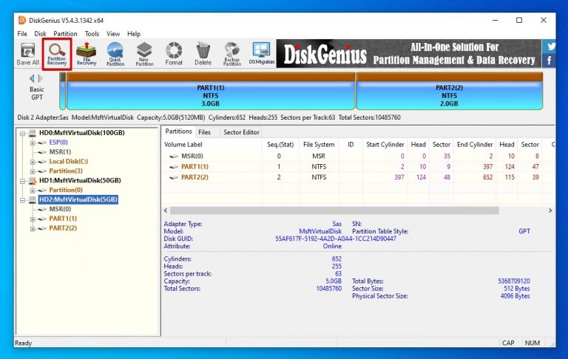The image size is (568, 359).
Task: Launch the File Recovery tool
Action: coord(87,54)
